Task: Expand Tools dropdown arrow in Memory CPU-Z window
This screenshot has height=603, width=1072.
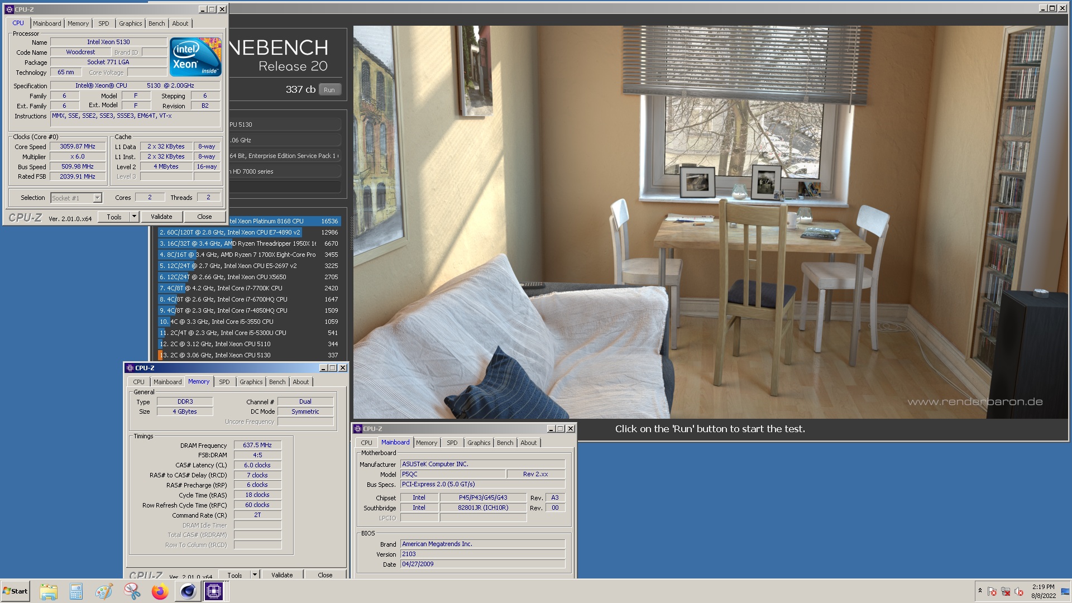Action: click(255, 574)
